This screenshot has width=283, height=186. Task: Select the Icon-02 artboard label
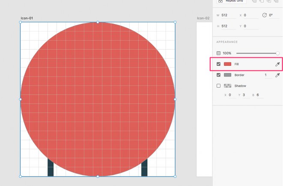point(203,18)
